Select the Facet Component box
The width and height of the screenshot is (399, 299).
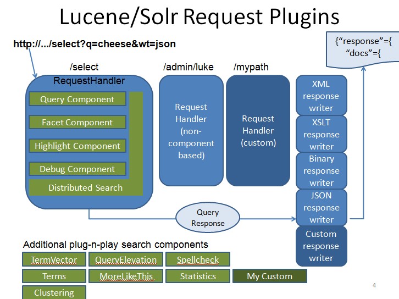pos(77,122)
